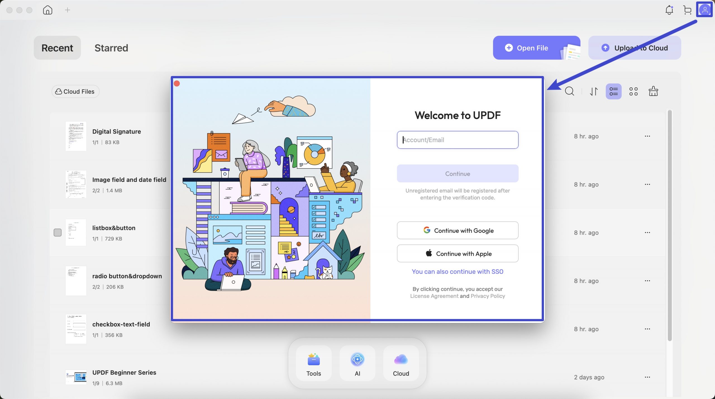Open a new tab with plus icon
Image resolution: width=715 pixels, height=399 pixels.
pos(68,10)
